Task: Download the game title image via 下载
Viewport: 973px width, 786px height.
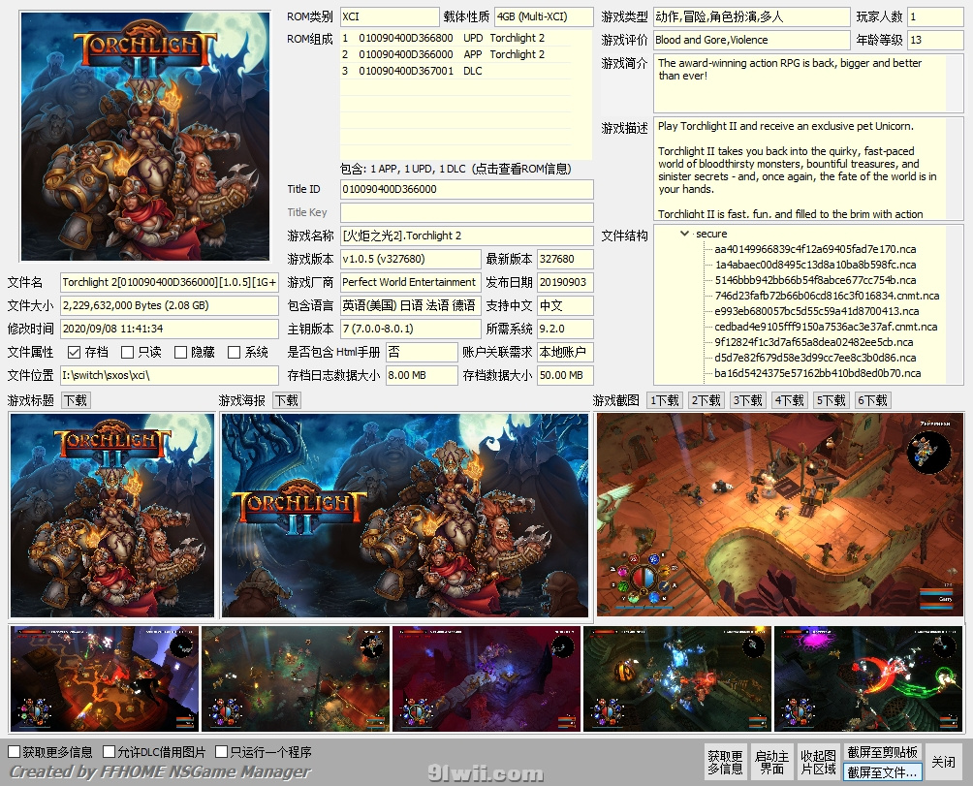Action: 76,400
